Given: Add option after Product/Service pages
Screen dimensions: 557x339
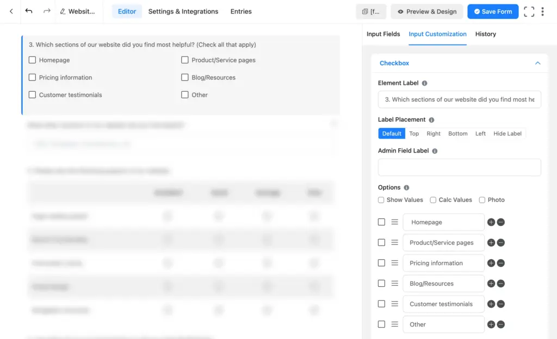Looking at the screenshot, I should pos(491,243).
